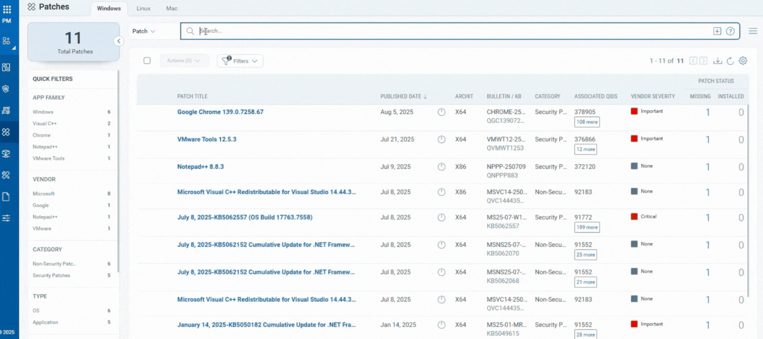Click the shield icon in left navigation
763x339 pixels.
[x=7, y=89]
